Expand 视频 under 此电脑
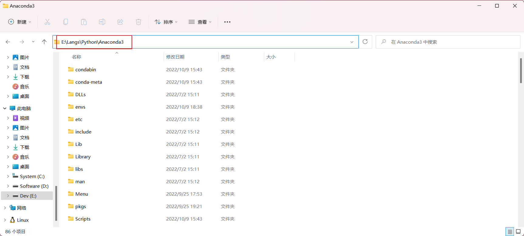The height and width of the screenshot is (236, 524). pos(8,118)
